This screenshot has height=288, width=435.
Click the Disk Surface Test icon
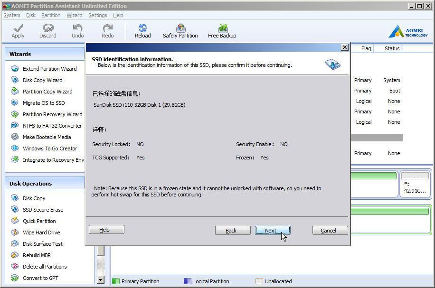(x=15, y=244)
